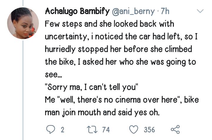
Task: Click the first line starting "Few steps"
Action: pyautogui.click(x=110, y=24)
